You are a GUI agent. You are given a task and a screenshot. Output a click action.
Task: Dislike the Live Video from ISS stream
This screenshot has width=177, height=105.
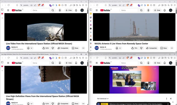pyautogui.click(x=53, y=48)
